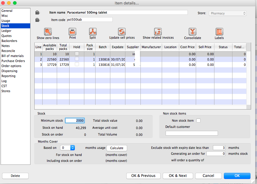
Task: Click inside the Minimum stock field
Action: point(75,121)
